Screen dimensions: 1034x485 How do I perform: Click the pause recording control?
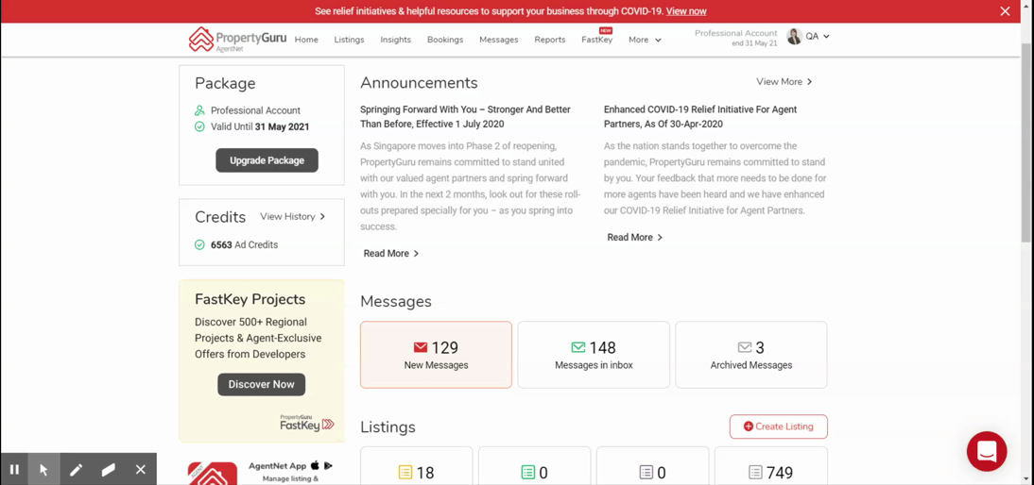[x=14, y=469]
